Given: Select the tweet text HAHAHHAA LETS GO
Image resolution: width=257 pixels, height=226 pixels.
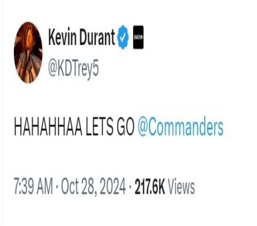Looking at the screenshot, I should (x=74, y=126).
